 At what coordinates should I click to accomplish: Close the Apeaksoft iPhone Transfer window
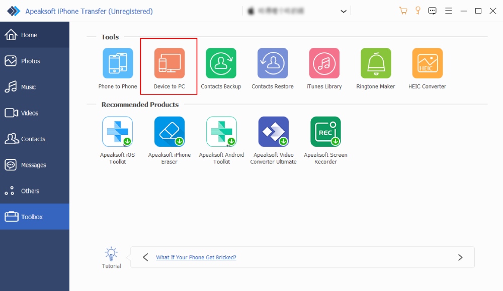(x=493, y=11)
